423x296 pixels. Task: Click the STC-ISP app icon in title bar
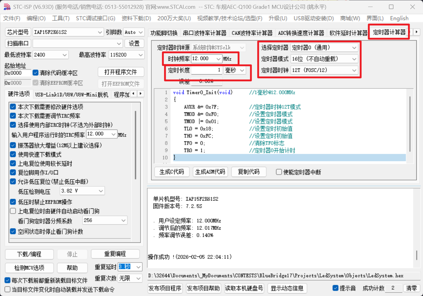[7, 7]
